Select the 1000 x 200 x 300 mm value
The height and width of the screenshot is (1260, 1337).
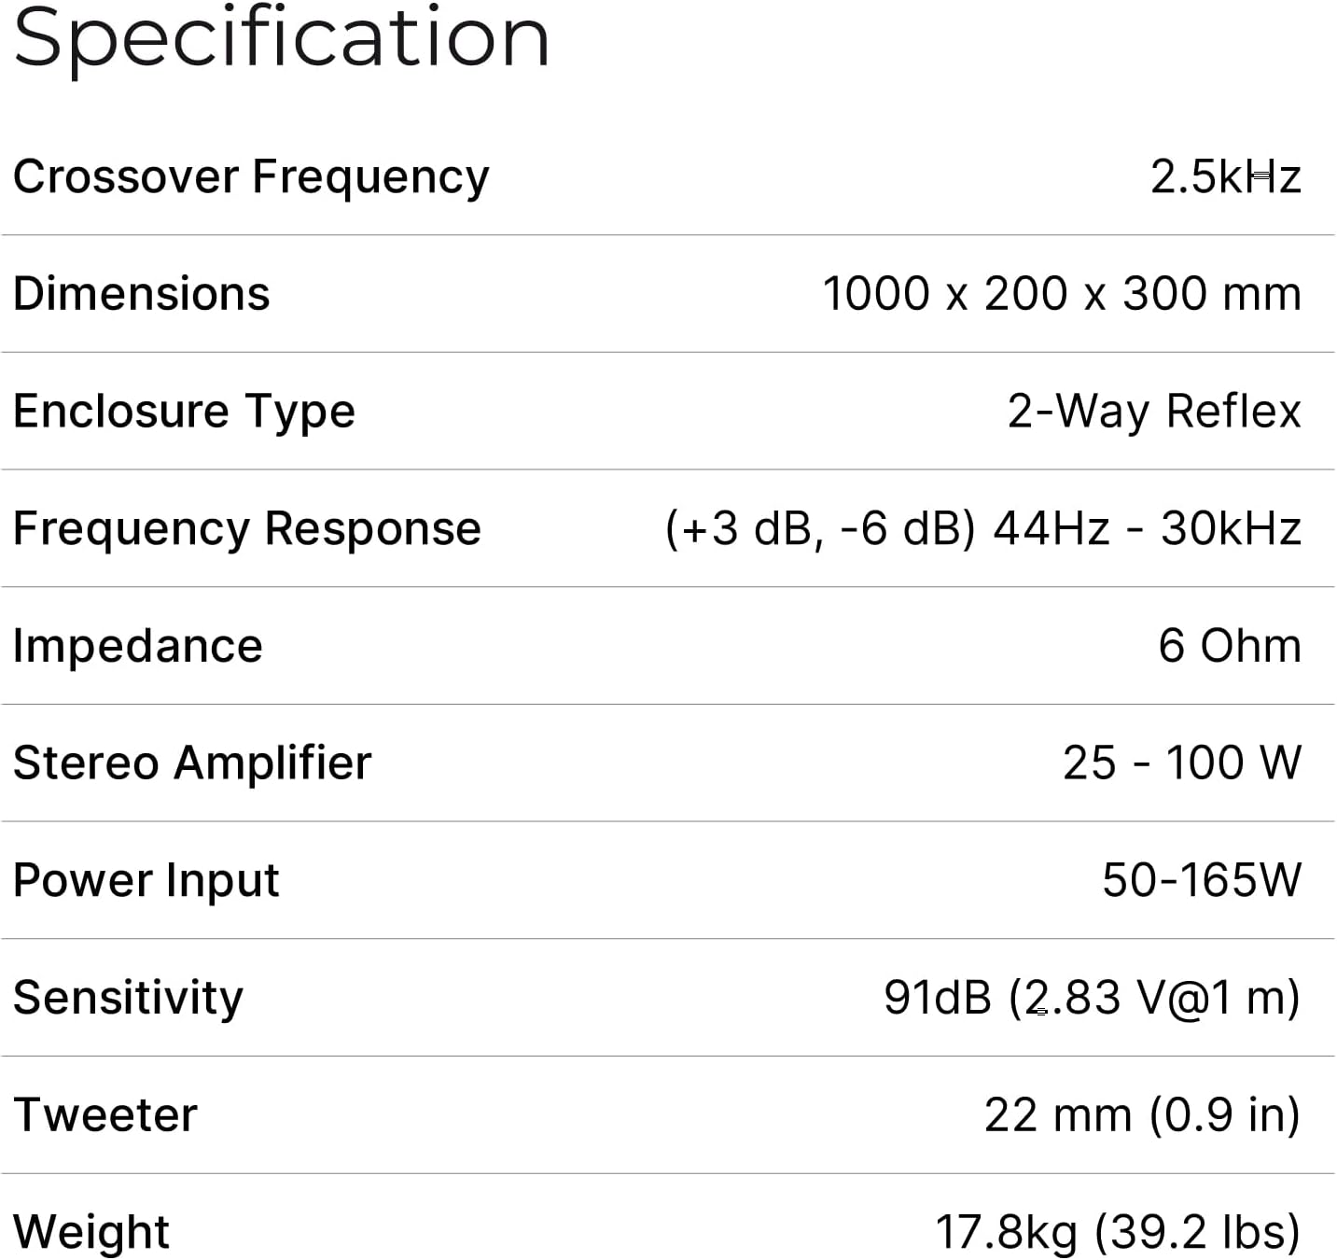point(1062,294)
